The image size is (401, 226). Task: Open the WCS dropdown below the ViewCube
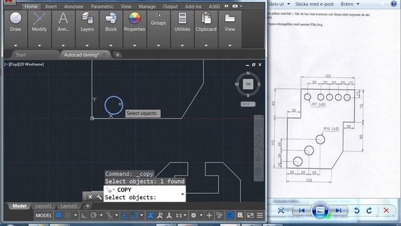248,104
